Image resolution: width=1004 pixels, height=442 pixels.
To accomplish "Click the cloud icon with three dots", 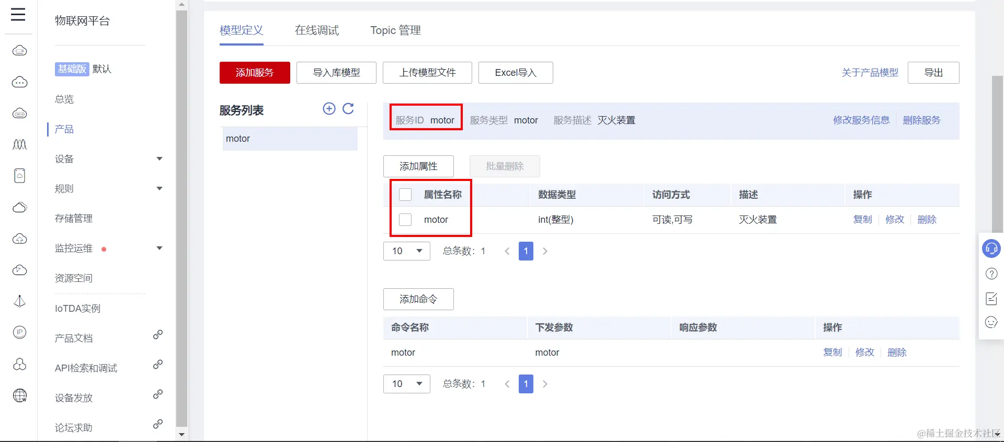I will point(20,82).
